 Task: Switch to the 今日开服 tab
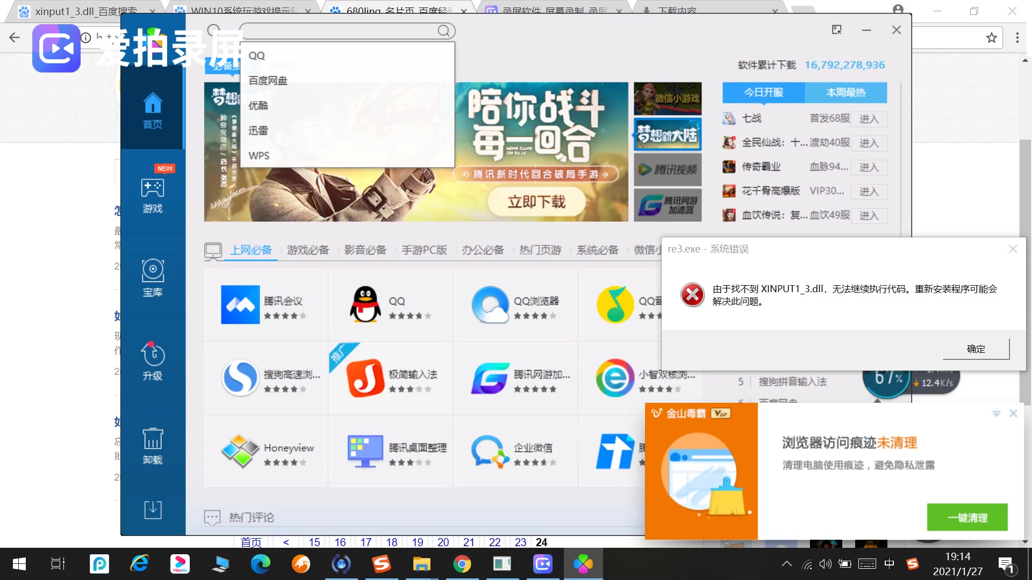pos(763,92)
